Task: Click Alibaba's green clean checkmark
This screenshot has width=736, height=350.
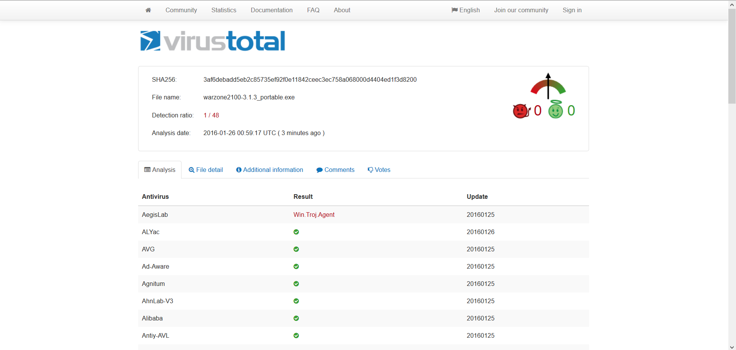Action: point(296,318)
